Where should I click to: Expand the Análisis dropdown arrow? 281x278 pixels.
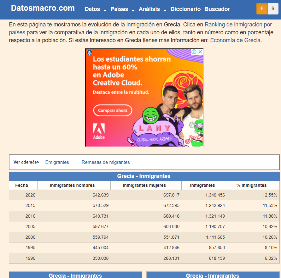165,11
